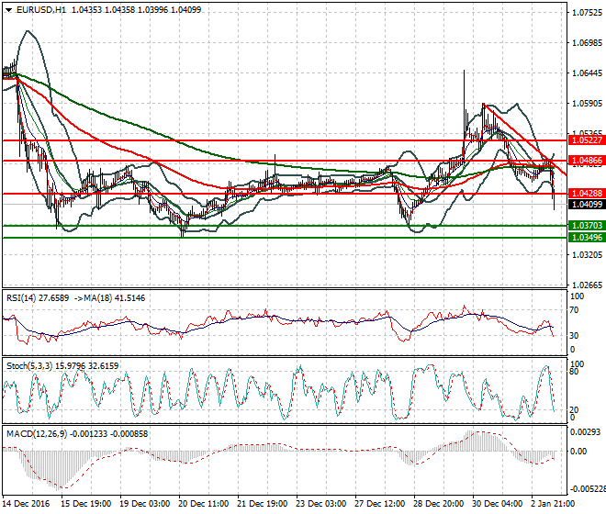The height and width of the screenshot is (514, 606).
Task: Click the OHLC values 1.04353 1.04358 in header
Action: pos(103,10)
